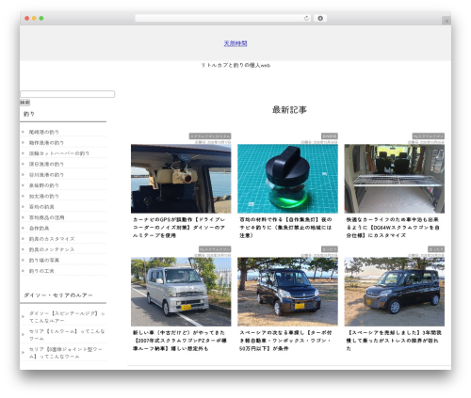Image resolution: width=471 pixels, height=398 pixels.
Task: Click the gray tag above the black car front-view article
Action: click(330, 249)
